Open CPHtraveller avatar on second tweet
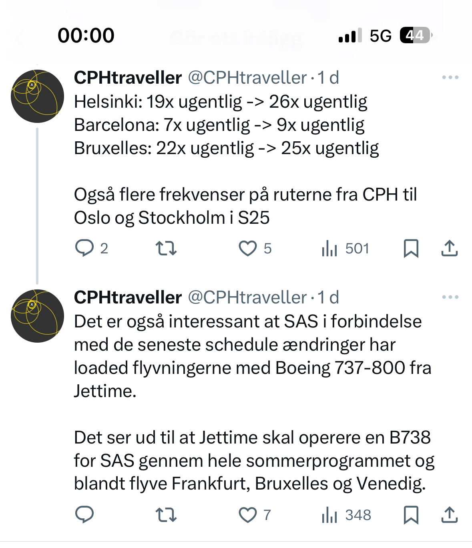 [37, 316]
